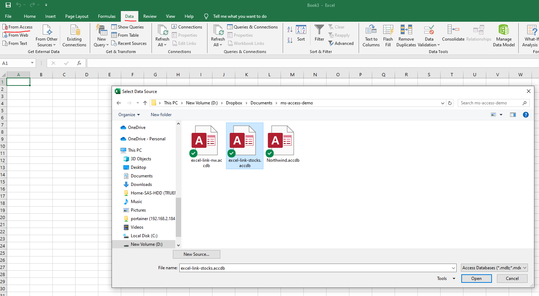
Task: Open the address bar history dropdown
Action: [442, 103]
